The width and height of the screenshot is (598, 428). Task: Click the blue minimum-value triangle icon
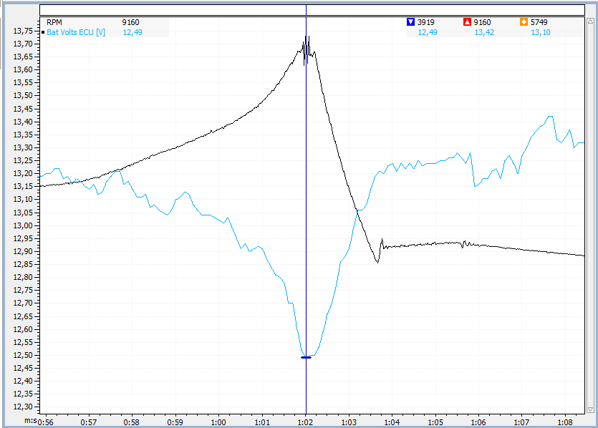pyautogui.click(x=410, y=22)
